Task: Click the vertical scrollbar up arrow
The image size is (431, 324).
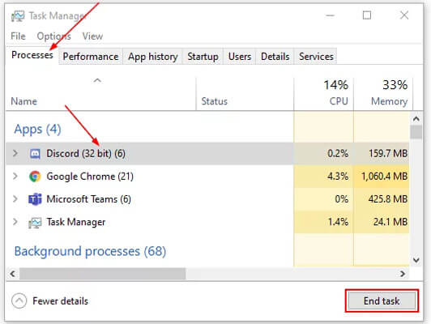Action: [x=416, y=119]
